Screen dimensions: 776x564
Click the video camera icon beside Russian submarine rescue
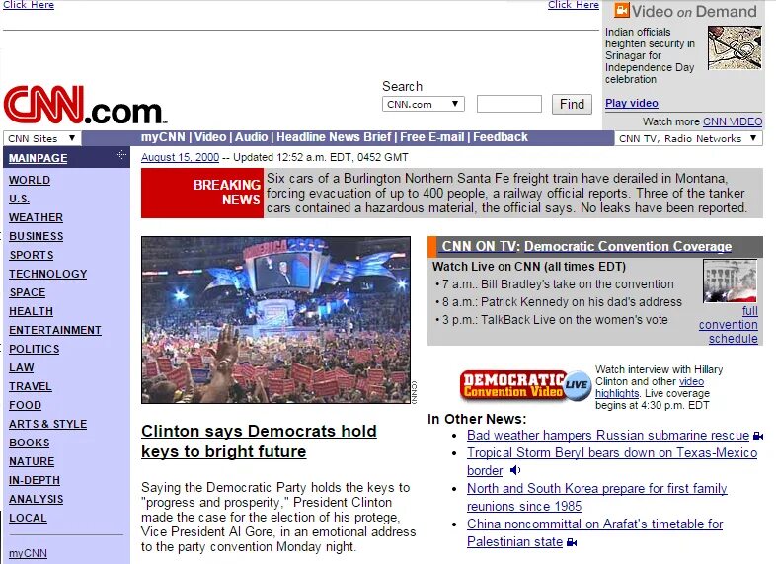coord(757,436)
